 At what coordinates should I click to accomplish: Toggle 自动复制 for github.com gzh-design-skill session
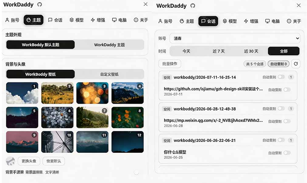(x=287, y=90)
